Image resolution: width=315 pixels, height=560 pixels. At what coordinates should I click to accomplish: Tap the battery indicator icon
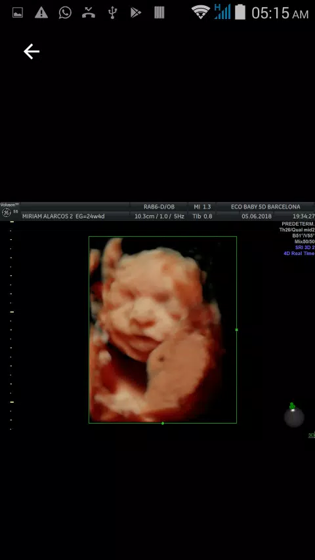coord(240,12)
